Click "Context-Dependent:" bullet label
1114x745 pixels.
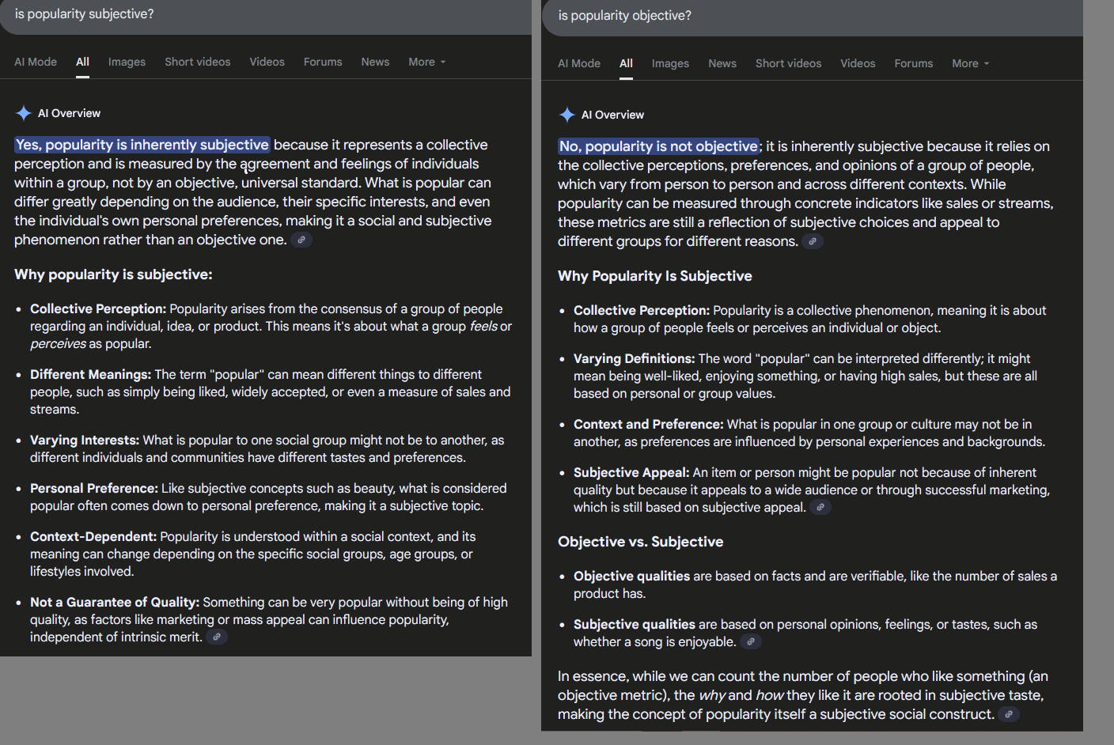click(x=93, y=536)
